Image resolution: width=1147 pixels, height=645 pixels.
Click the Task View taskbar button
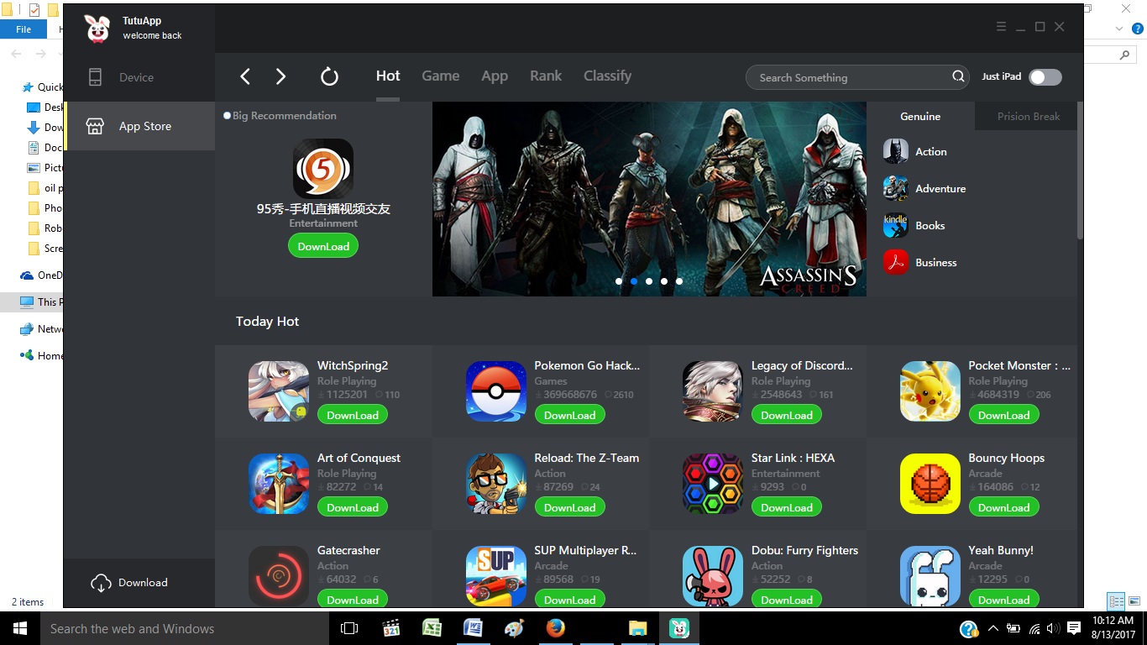point(349,628)
